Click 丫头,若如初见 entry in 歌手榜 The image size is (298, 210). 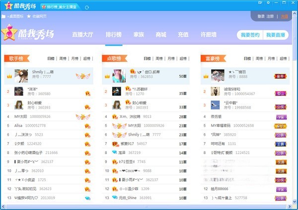[x=25, y=189]
